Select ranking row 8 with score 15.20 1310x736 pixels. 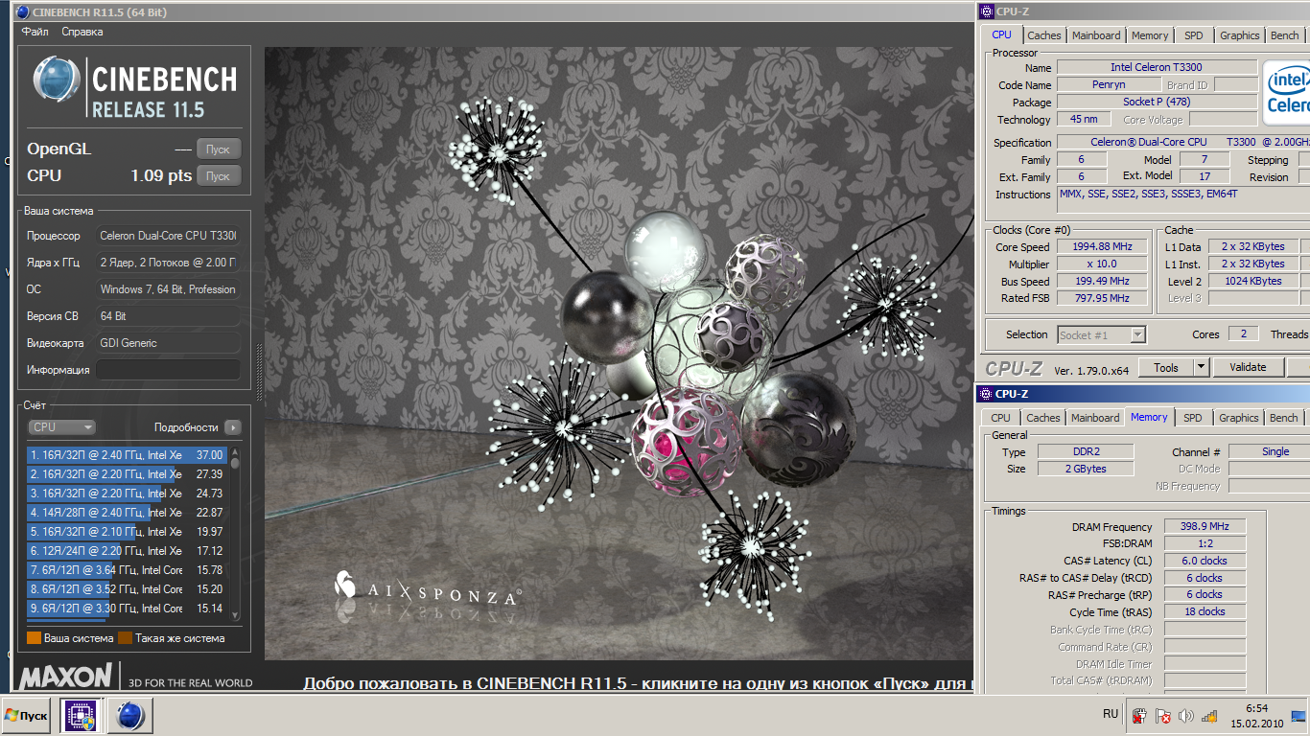click(127, 589)
